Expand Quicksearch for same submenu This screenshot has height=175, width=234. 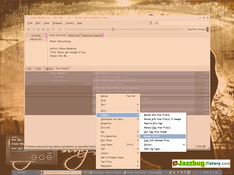pyautogui.click(x=118, y=119)
